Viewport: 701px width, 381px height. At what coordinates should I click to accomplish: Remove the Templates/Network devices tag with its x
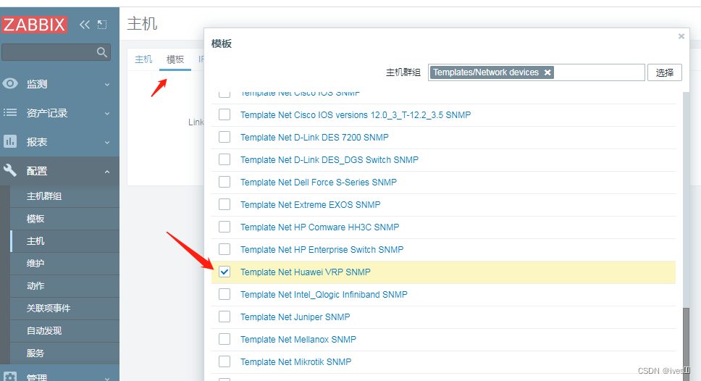(x=547, y=72)
